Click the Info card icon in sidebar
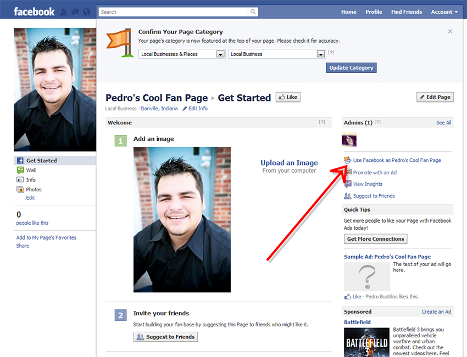Viewport: 467px width, 357px height. [x=20, y=179]
